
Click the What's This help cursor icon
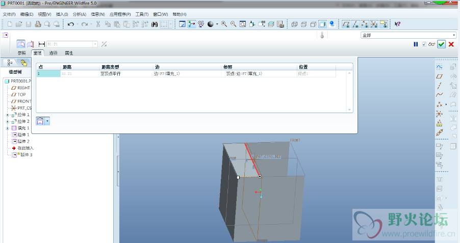tap(397, 24)
